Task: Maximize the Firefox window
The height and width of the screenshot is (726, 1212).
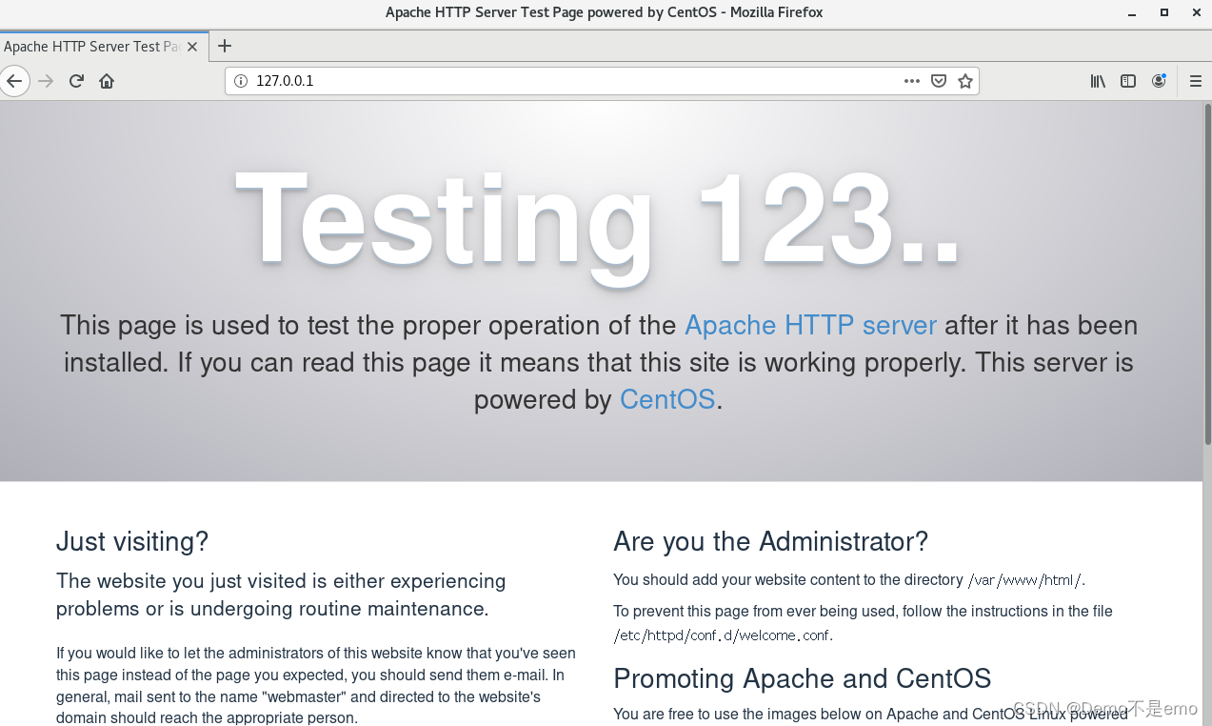Action: tap(1163, 12)
